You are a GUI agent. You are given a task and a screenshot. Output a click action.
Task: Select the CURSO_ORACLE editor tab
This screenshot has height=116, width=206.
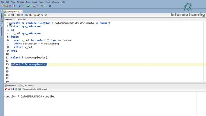point(13,12)
